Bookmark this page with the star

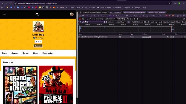pyautogui.click(x=170, y=3)
